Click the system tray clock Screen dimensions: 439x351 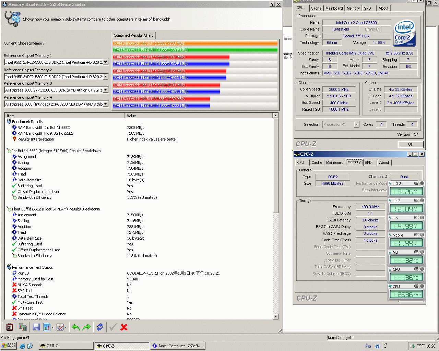[426, 346]
